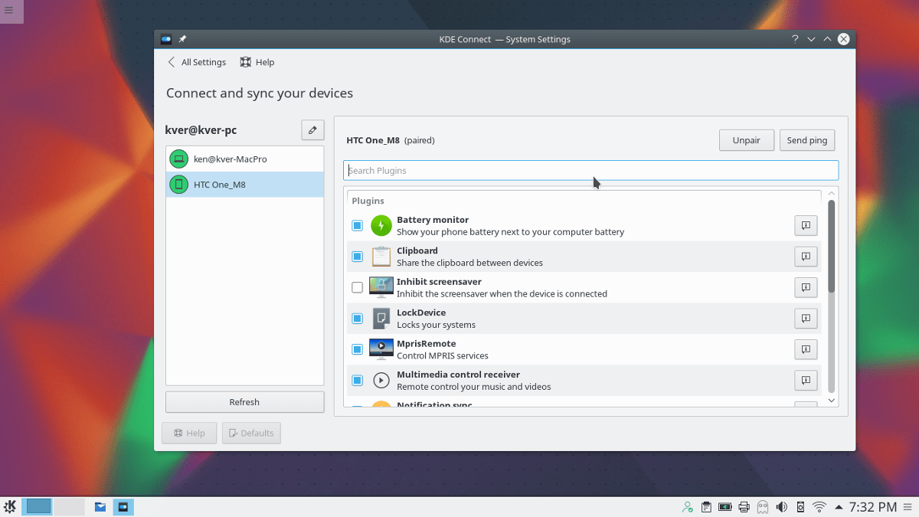Viewport: 919px width, 517px height.
Task: Click the rename pencil icon next to kver@kver-pc
Action: pyautogui.click(x=312, y=129)
